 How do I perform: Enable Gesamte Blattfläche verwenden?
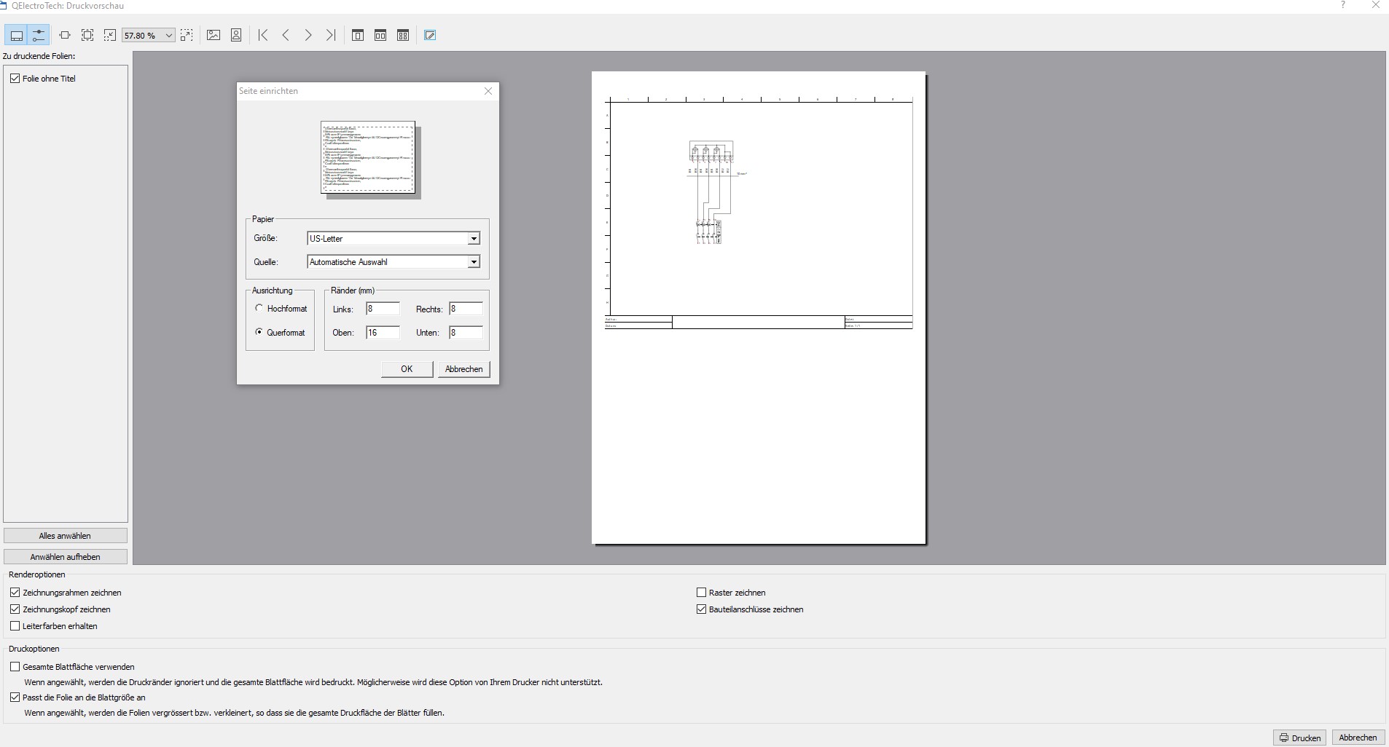[15, 667]
